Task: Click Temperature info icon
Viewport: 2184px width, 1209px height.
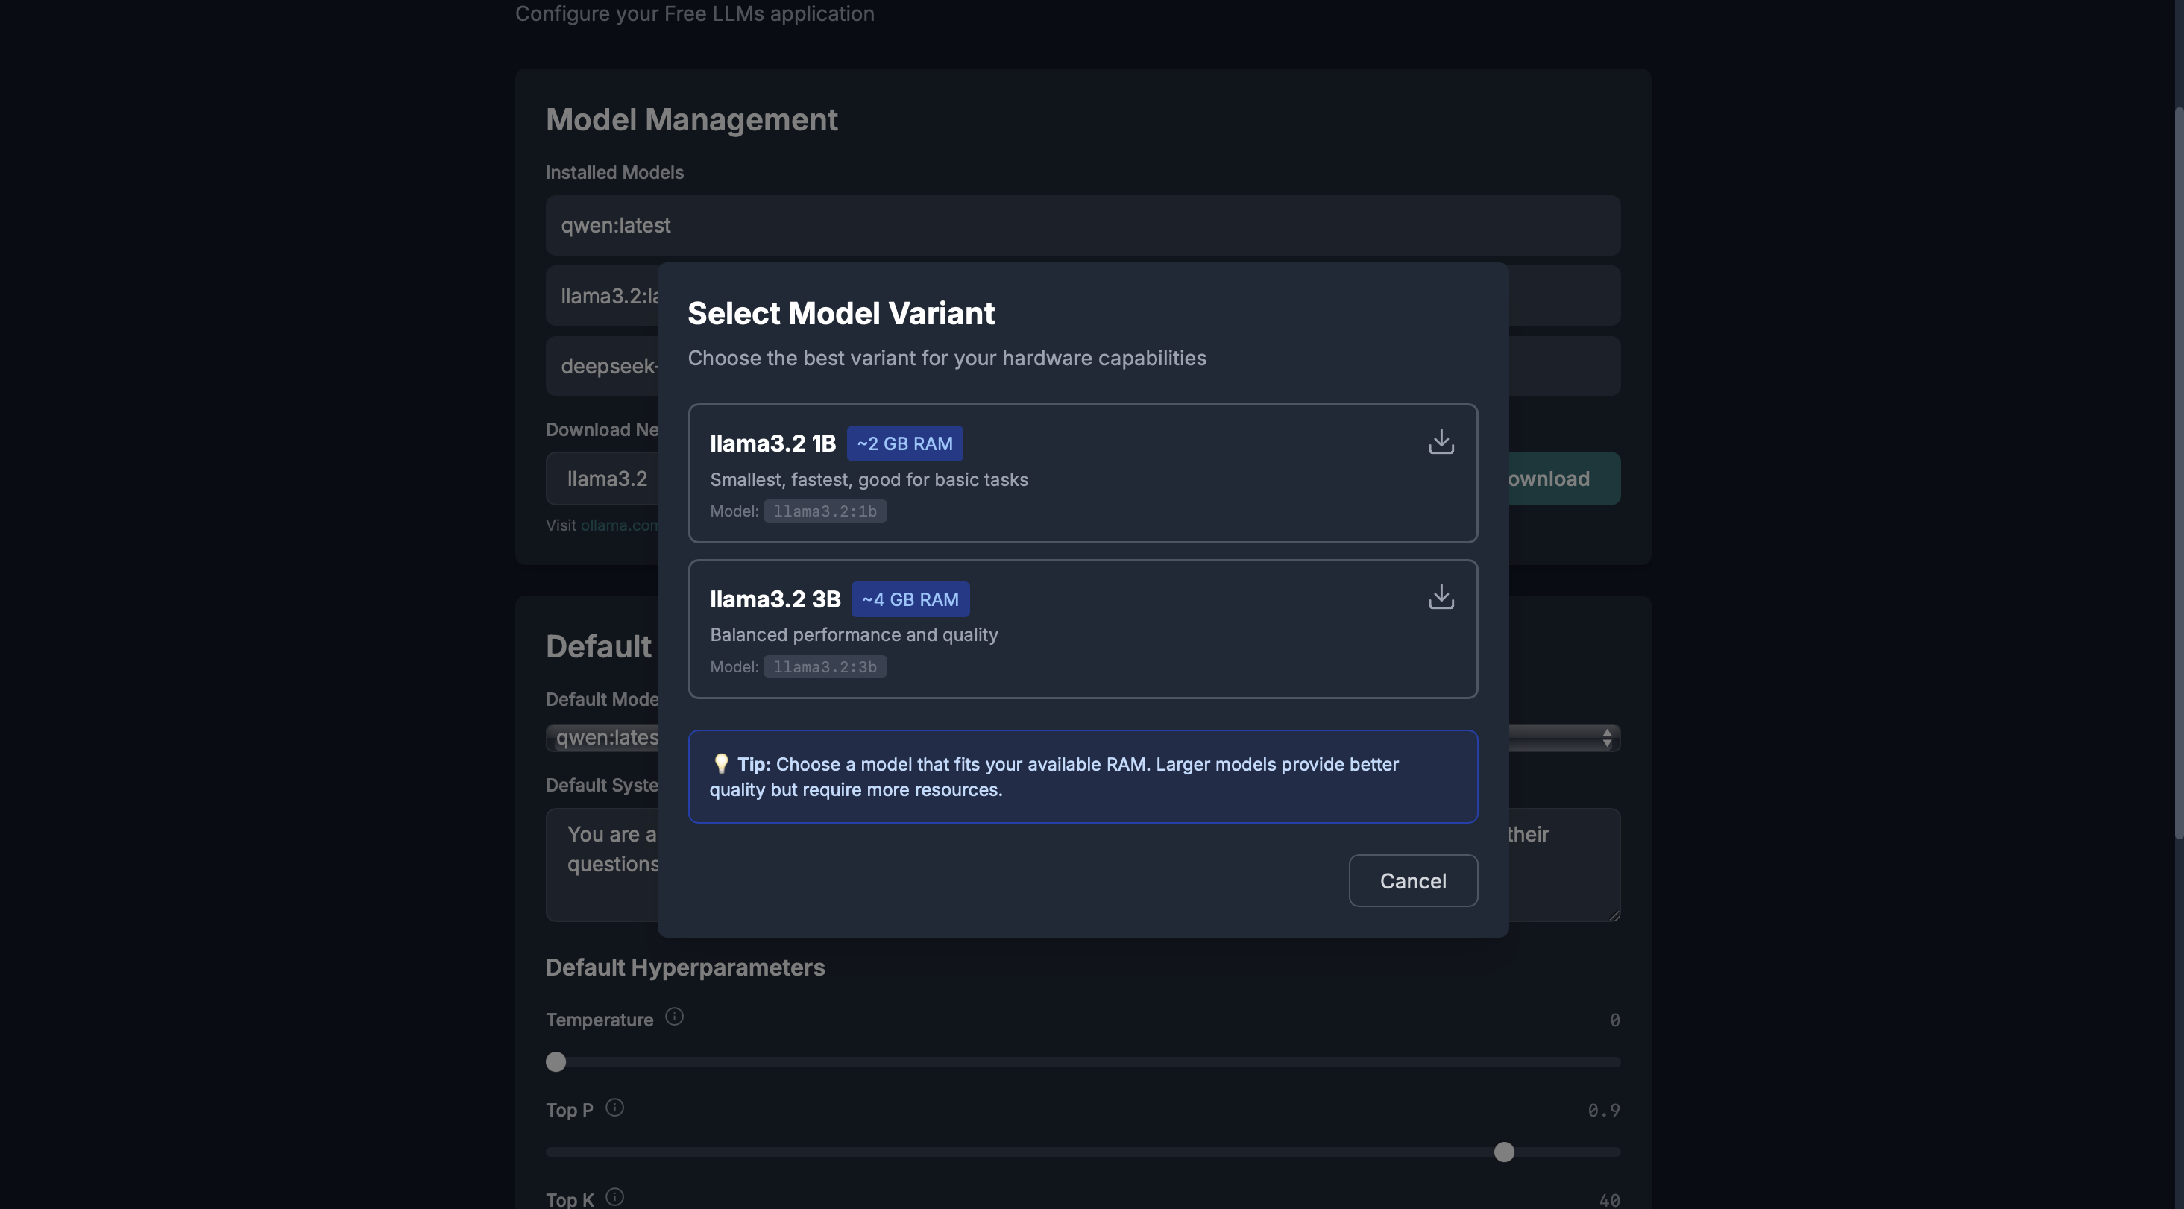Action: click(x=674, y=1017)
